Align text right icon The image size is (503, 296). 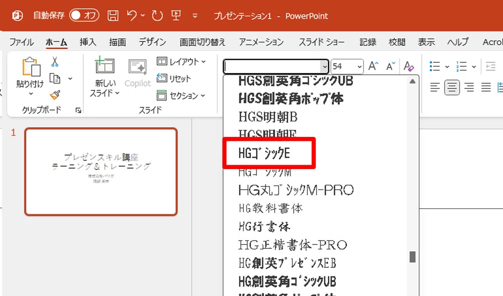pos(469,87)
